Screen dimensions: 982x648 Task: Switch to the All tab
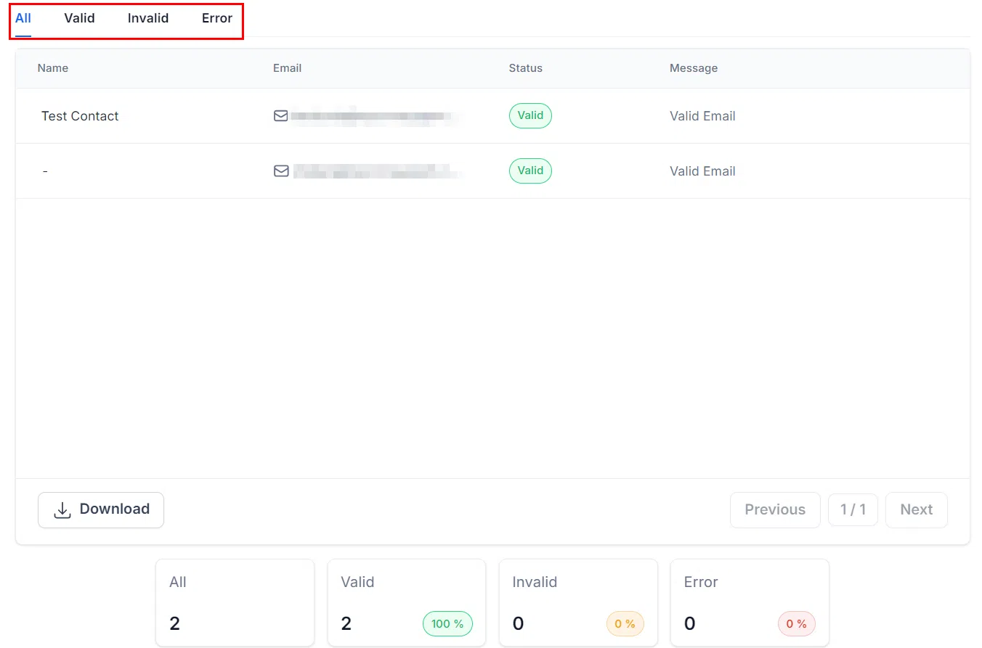tap(23, 18)
